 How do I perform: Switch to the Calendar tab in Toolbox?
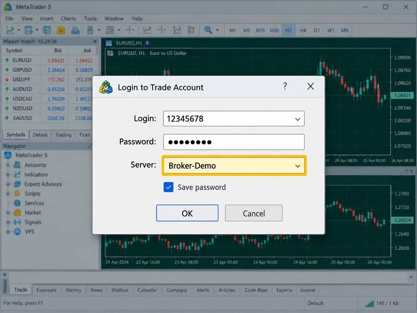[147, 290]
